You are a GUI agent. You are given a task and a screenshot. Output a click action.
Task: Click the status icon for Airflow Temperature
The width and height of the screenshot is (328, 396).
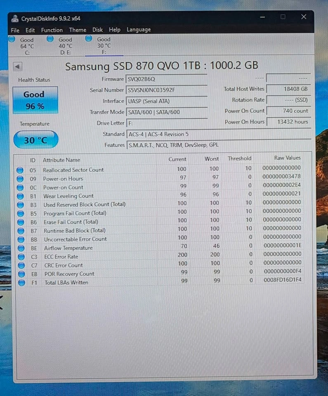pyautogui.click(x=21, y=248)
